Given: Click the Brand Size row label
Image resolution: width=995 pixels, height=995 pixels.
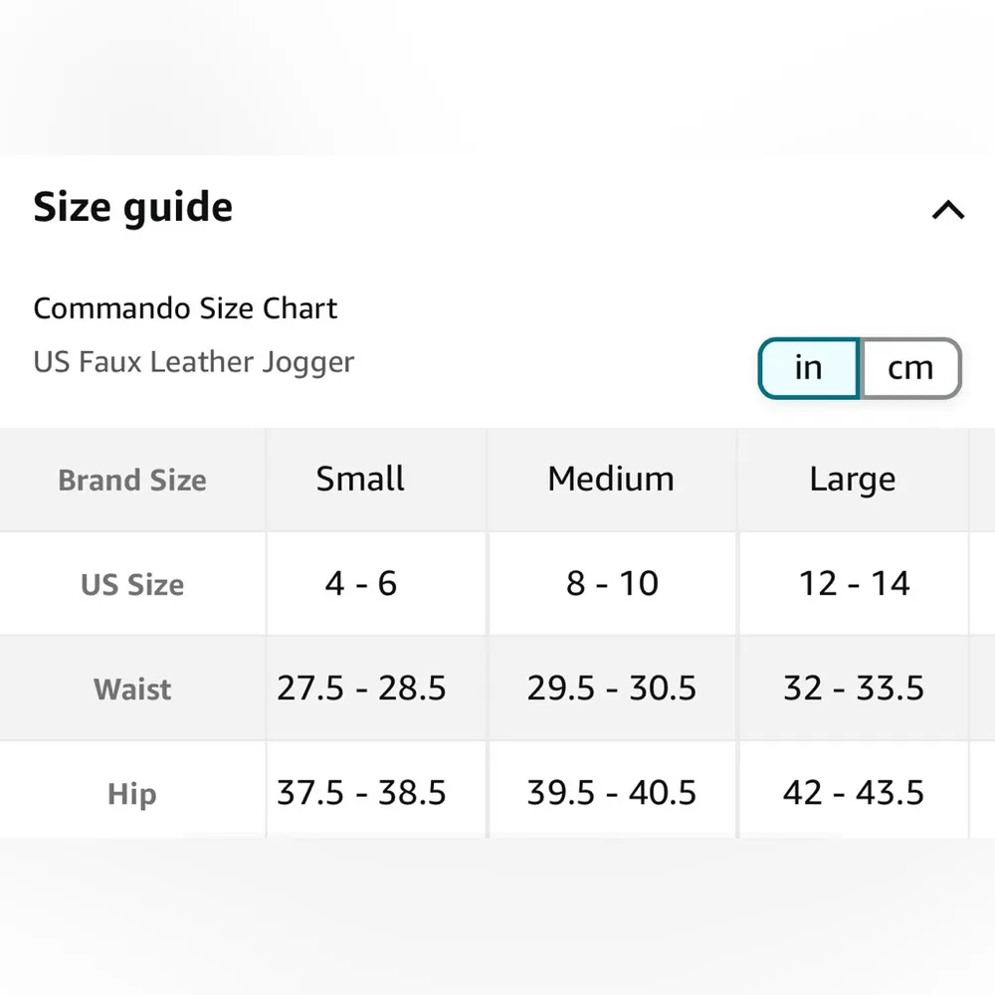Looking at the screenshot, I should tap(132, 481).
